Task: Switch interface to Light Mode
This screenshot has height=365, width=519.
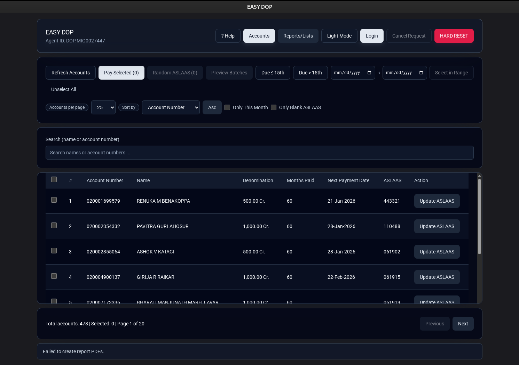Action: point(339,36)
